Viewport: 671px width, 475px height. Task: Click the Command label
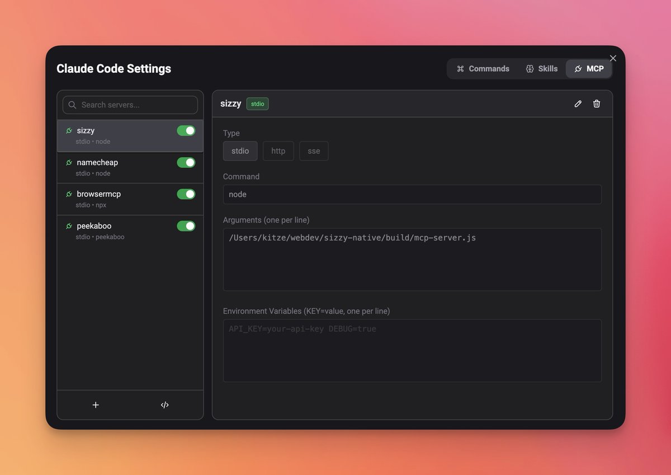coord(241,176)
